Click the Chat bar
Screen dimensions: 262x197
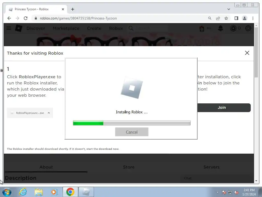(217, 178)
